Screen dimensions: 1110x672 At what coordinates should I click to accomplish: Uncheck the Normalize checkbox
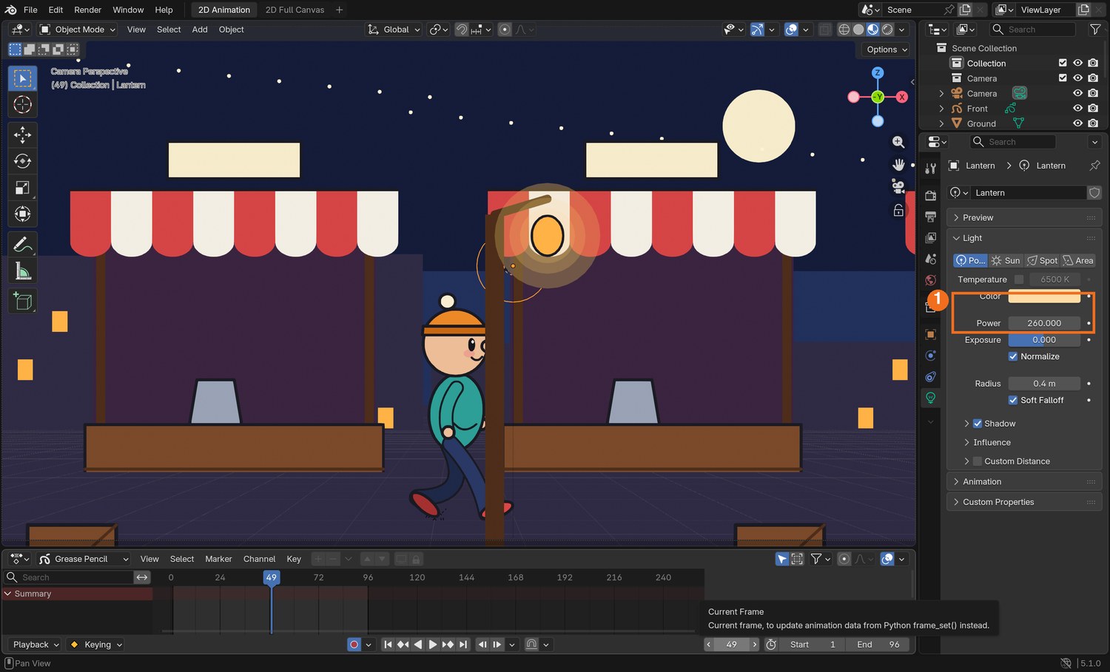(1013, 356)
